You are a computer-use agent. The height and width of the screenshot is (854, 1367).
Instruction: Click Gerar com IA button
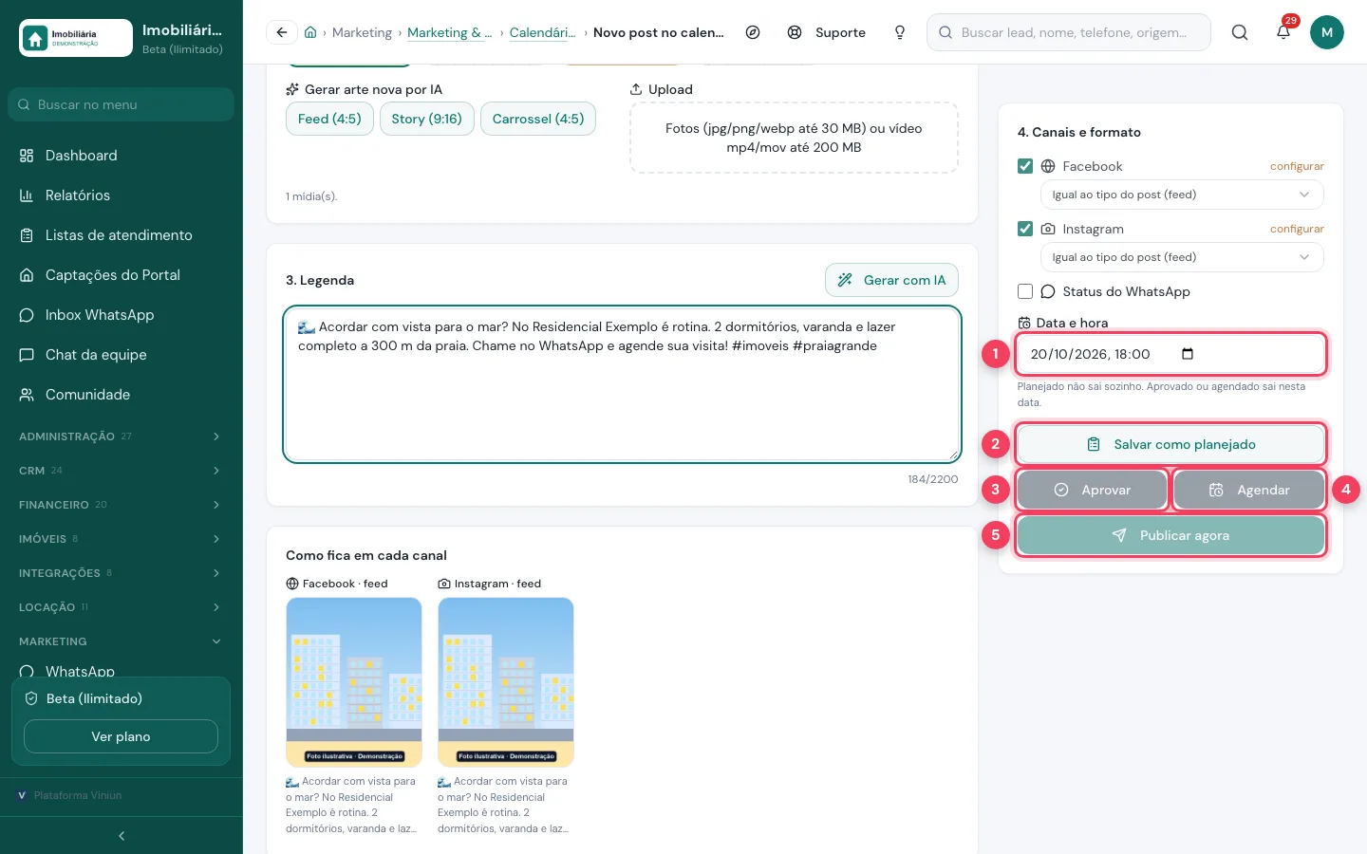(x=891, y=280)
